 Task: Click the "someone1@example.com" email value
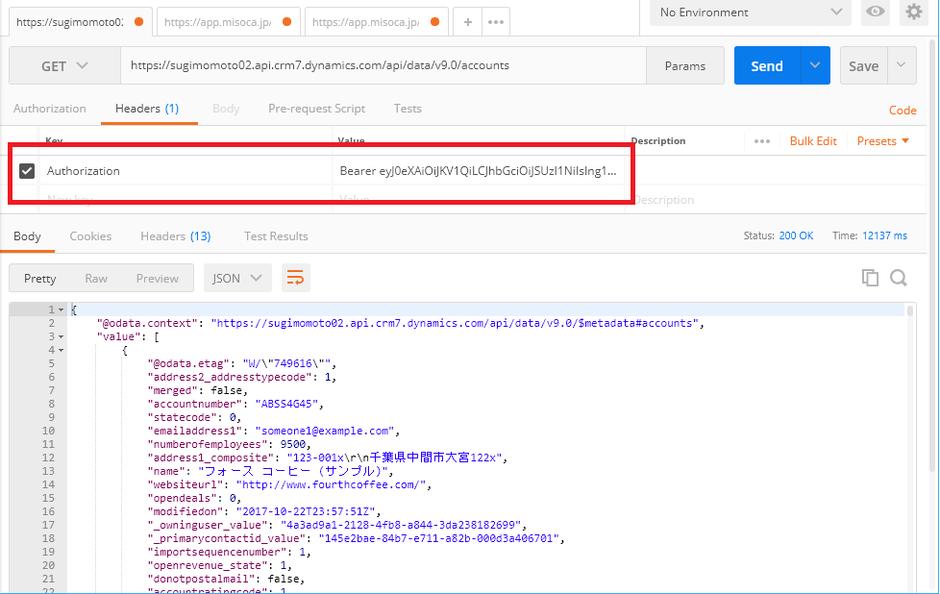pos(324,431)
